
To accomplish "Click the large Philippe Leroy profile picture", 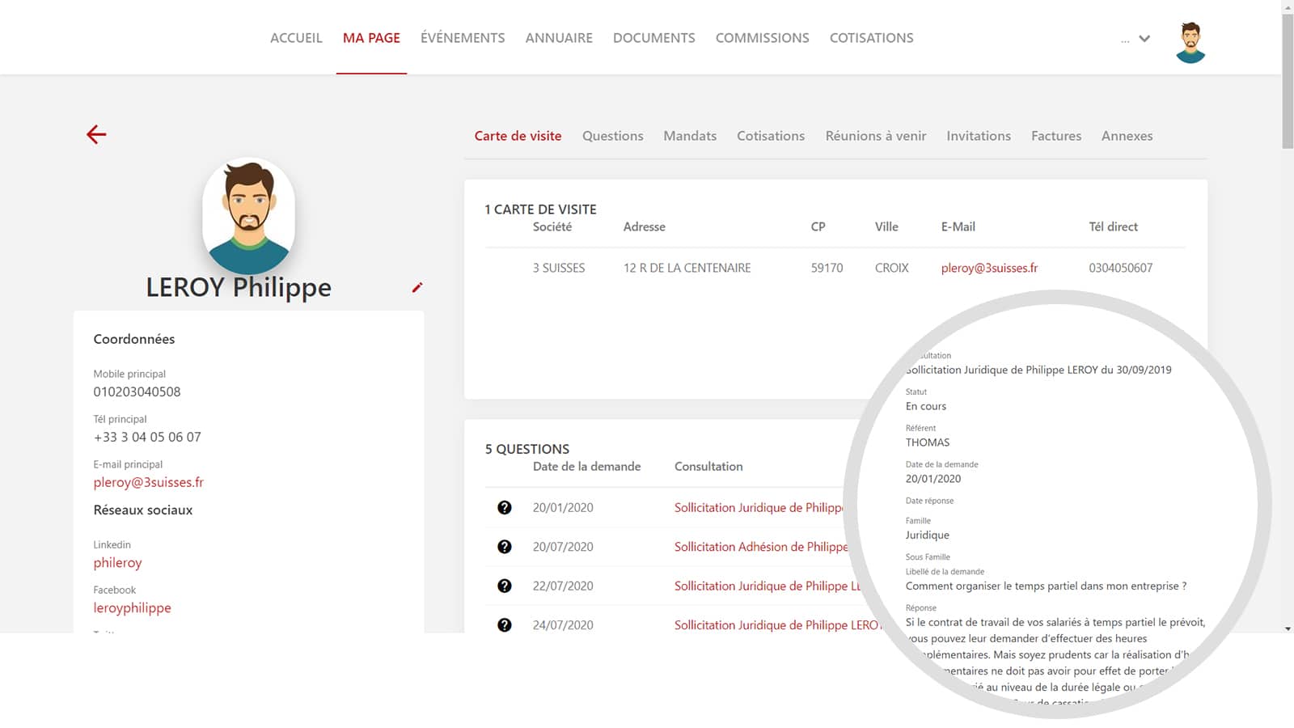I will pos(248,217).
